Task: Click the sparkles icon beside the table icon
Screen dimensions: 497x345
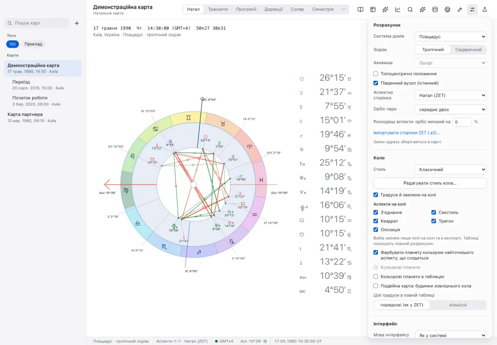Action: tap(385, 9)
